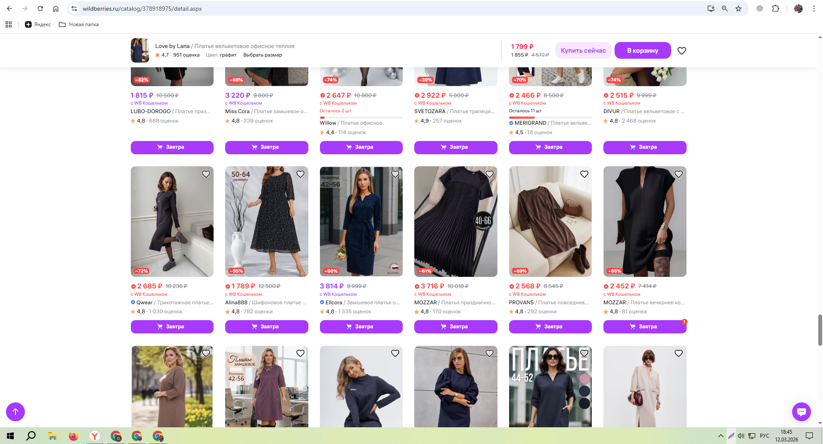Favorite the Alina888 chiffon dress card
Screen dimensions: 823x444
[300, 174]
